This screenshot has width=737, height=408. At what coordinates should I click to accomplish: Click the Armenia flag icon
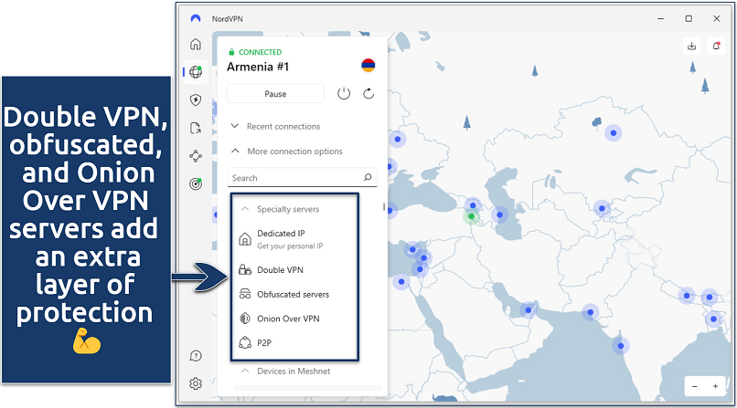point(368,65)
